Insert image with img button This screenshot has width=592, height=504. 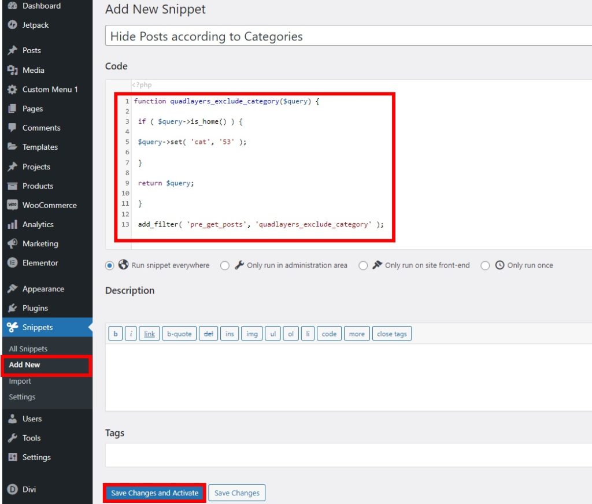pos(252,333)
